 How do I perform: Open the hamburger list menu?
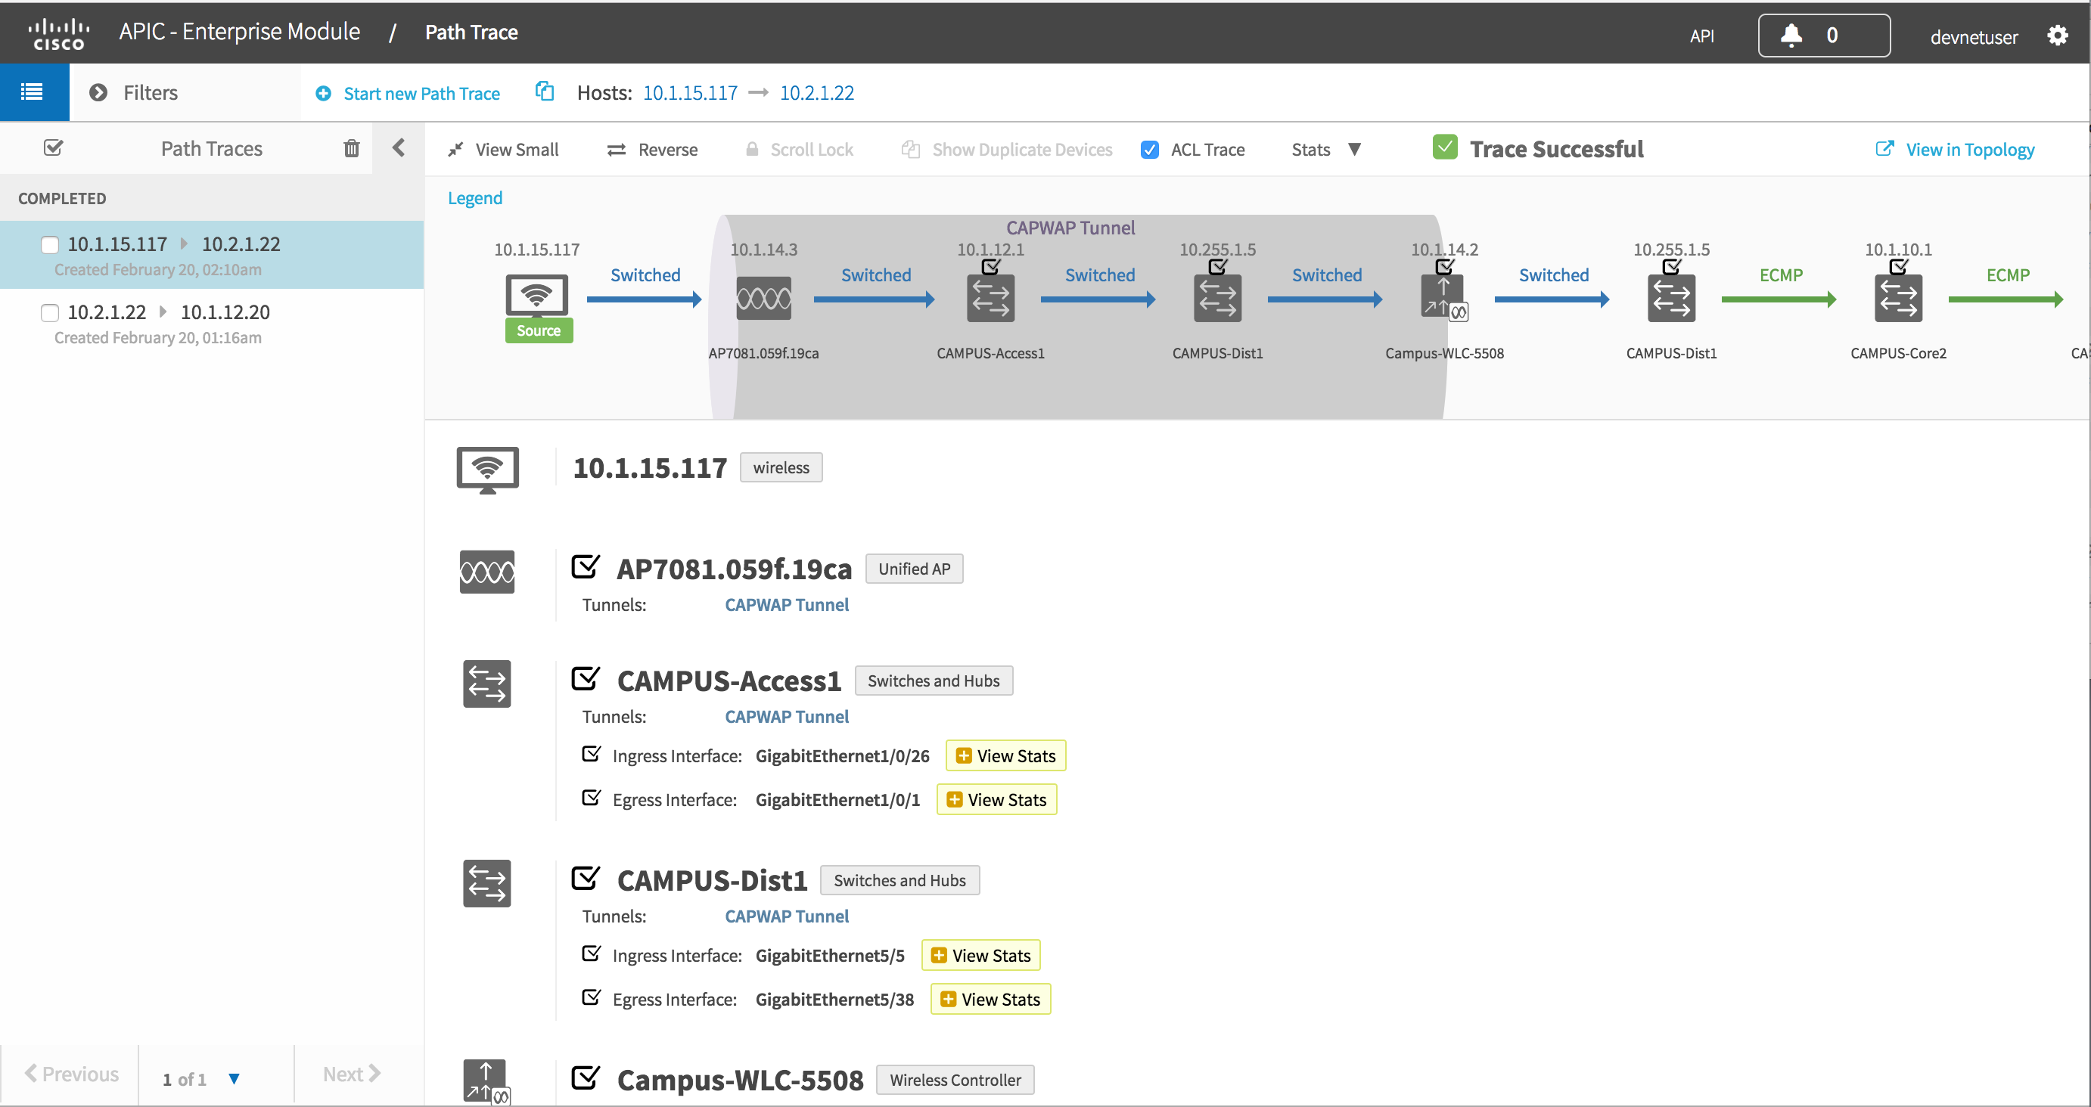pos(33,92)
